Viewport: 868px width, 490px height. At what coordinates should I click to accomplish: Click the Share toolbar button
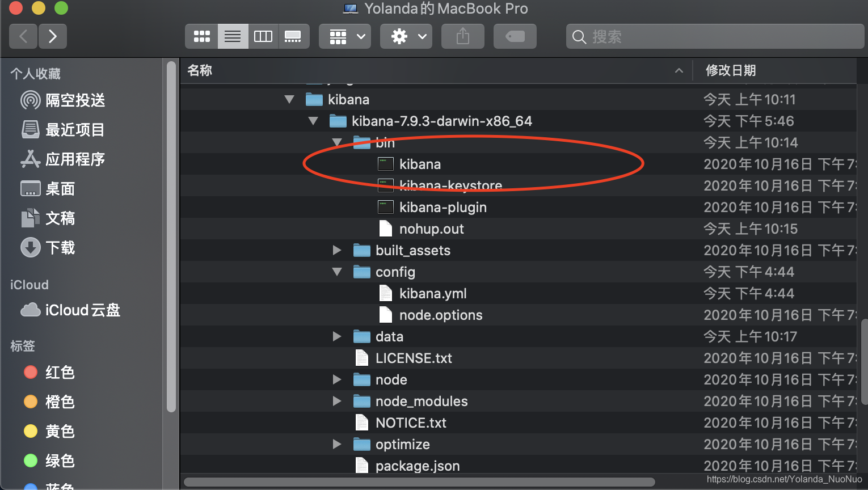[463, 37]
